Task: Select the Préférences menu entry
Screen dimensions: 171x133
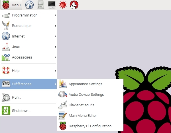Action: click(28, 84)
